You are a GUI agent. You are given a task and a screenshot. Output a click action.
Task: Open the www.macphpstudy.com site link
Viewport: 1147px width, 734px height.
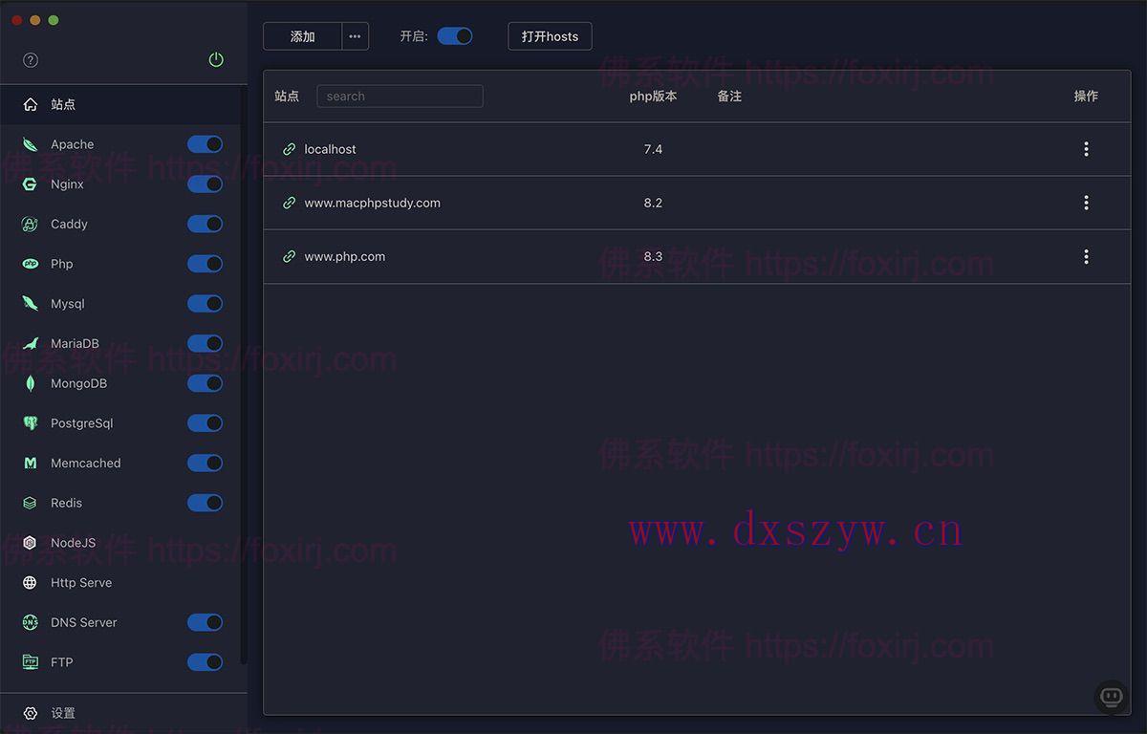(x=372, y=203)
